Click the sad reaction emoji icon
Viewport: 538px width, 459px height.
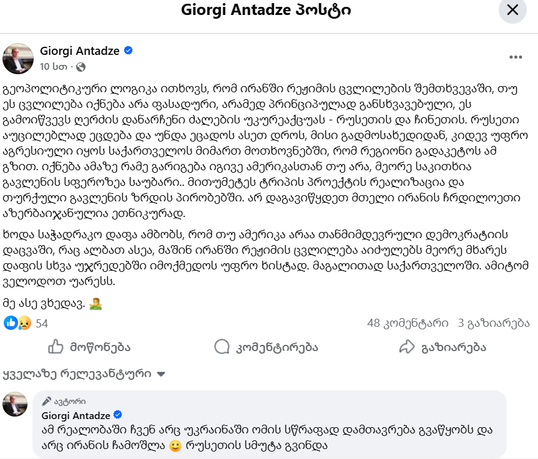pos(24,323)
